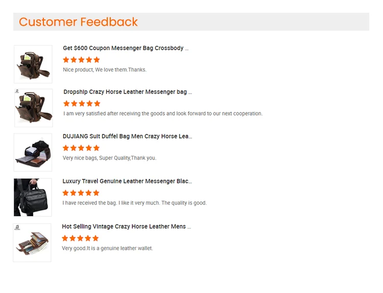The height and width of the screenshot is (293, 383).
Task: Click star rating of the DUJIANG Duffel Bag
Action: (x=81, y=148)
